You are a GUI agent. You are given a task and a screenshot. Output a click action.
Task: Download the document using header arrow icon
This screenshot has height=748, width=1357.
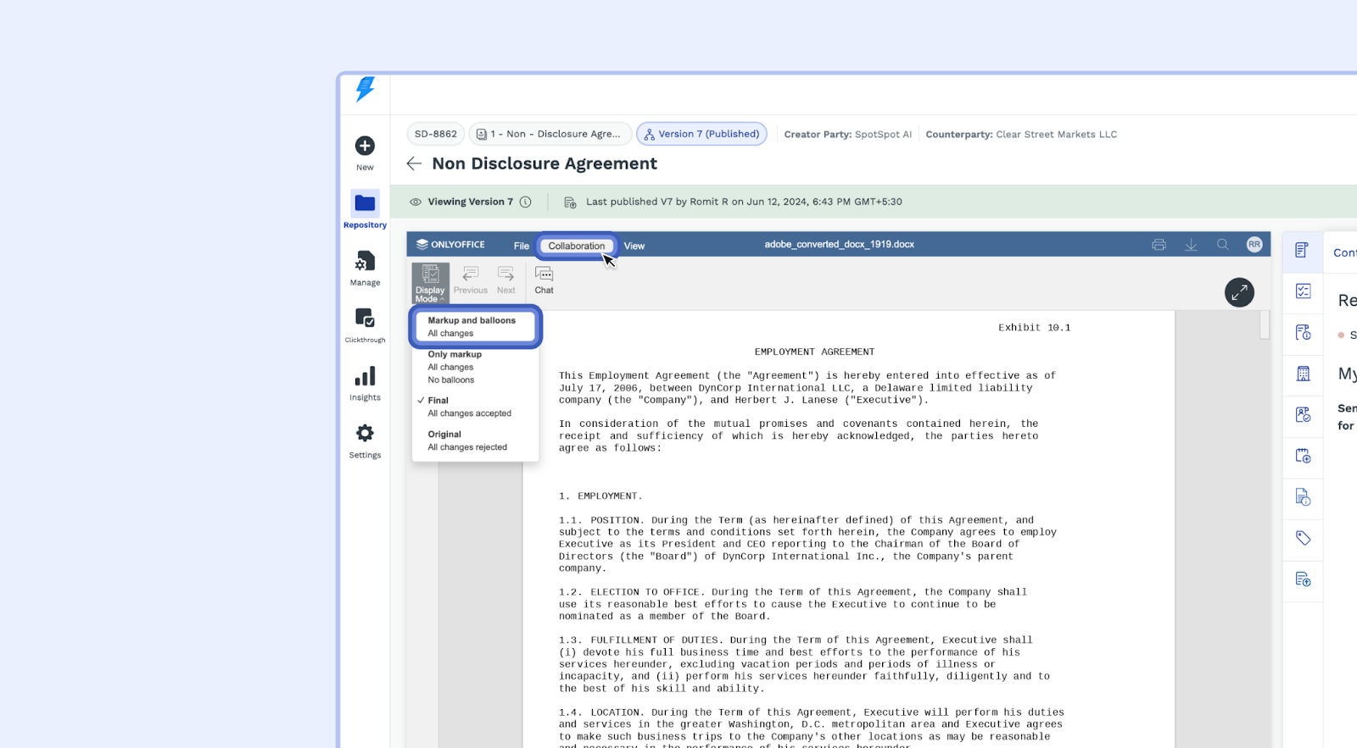pyautogui.click(x=1191, y=245)
